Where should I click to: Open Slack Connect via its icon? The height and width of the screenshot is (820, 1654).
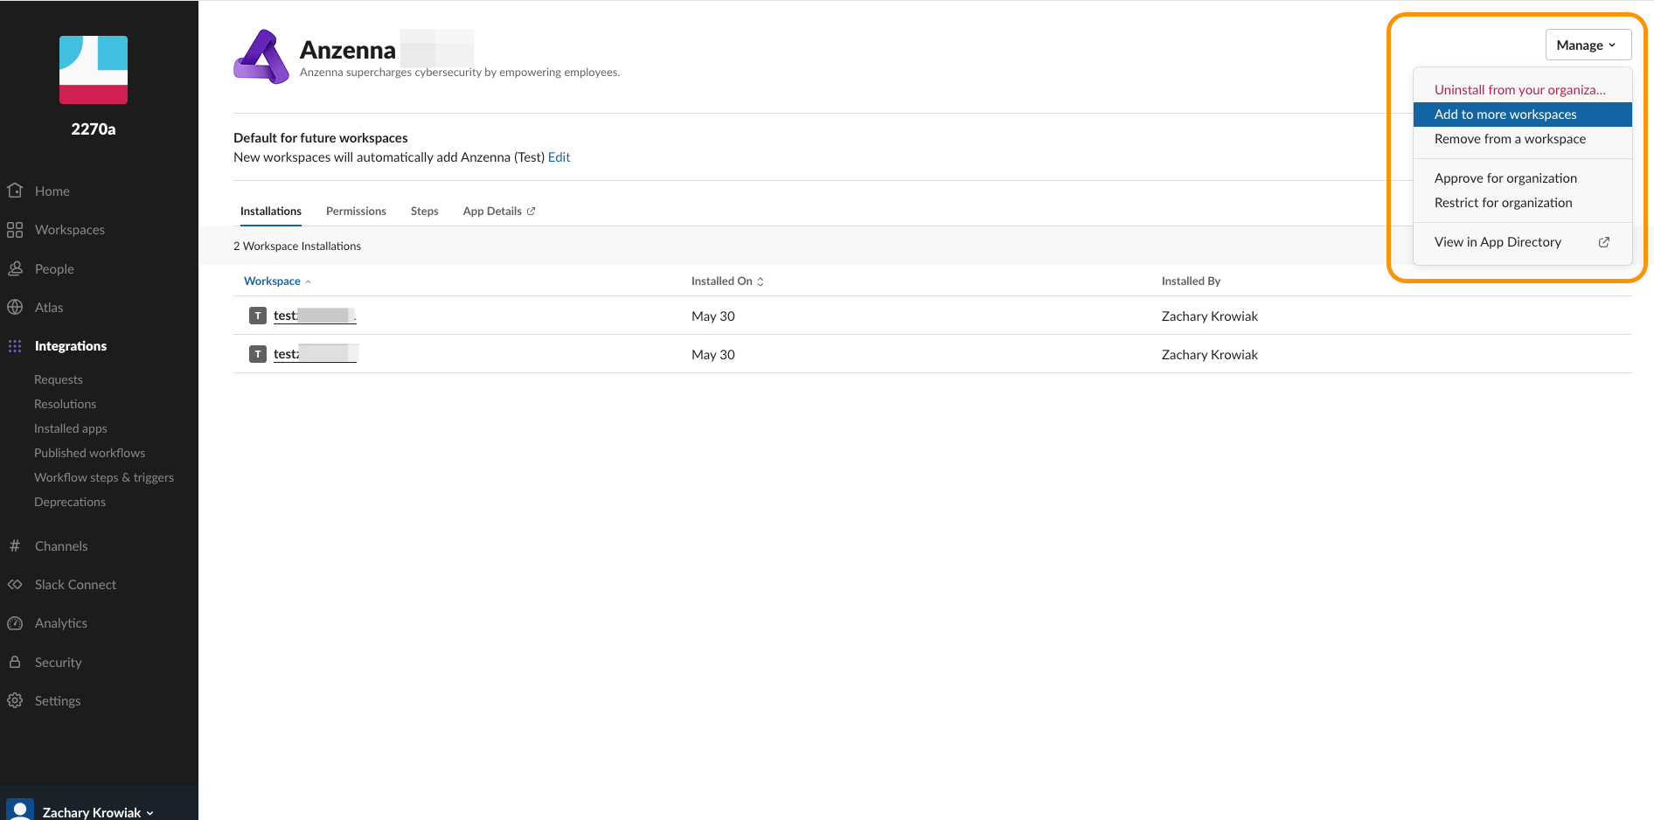click(15, 584)
